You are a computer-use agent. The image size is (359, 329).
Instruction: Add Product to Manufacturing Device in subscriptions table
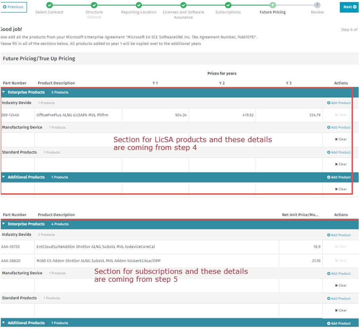[x=339, y=274]
